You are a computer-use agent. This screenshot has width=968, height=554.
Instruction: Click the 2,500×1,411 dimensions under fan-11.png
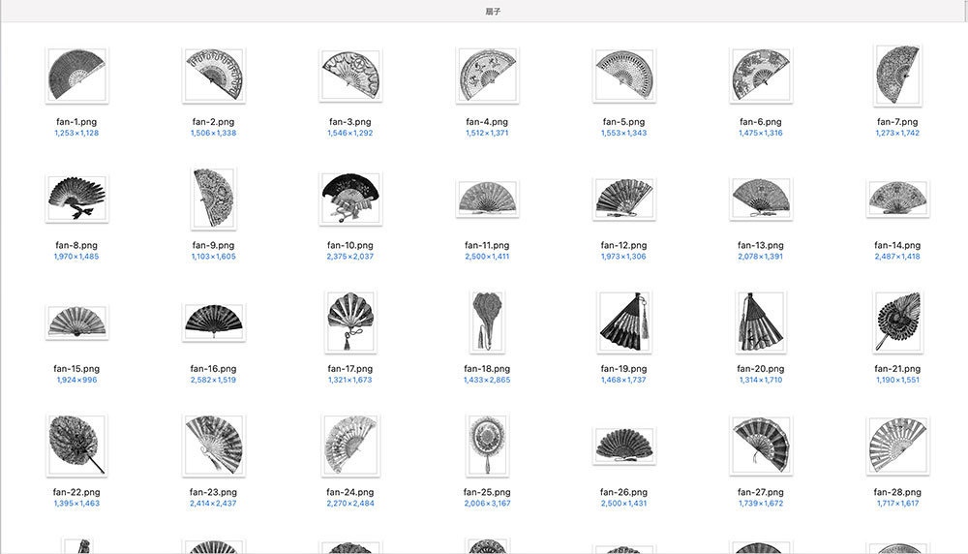pyautogui.click(x=487, y=257)
